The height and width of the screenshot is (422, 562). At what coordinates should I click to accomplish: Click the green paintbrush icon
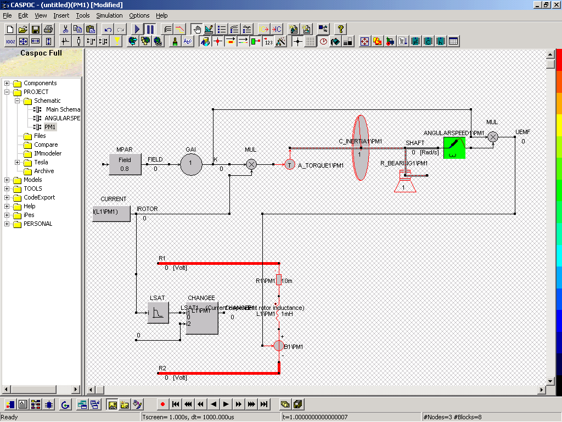(x=175, y=42)
